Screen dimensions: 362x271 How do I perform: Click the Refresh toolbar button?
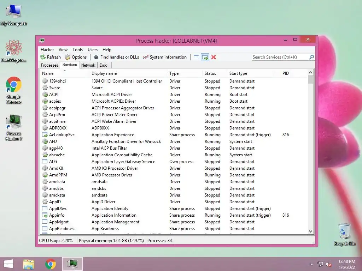50,57
